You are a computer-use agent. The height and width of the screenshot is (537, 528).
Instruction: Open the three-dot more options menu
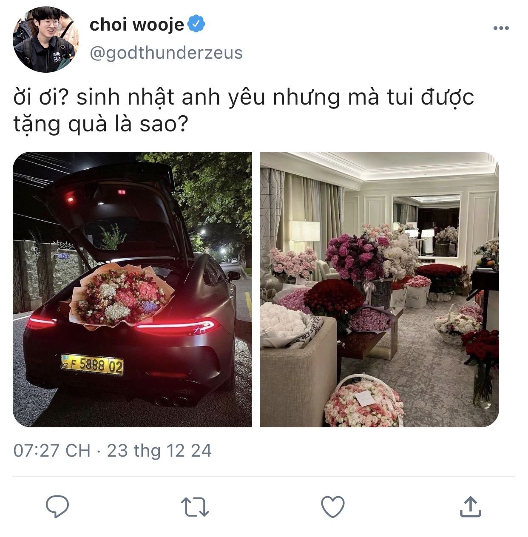pyautogui.click(x=501, y=28)
